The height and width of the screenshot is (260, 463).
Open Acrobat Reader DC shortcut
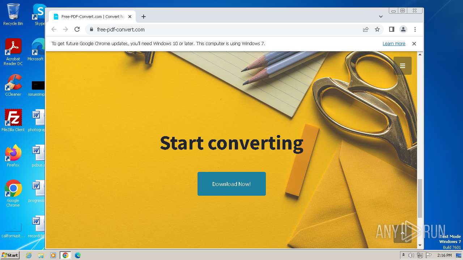coord(13,52)
